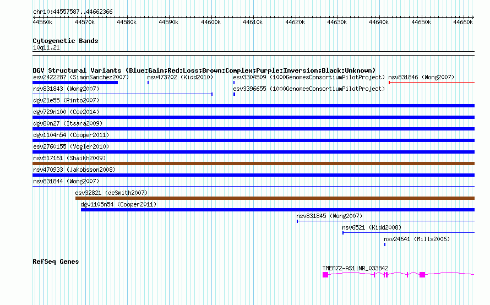Open the nsv473702 (Kidd2010) label
The image size is (490, 305).
tap(180, 77)
